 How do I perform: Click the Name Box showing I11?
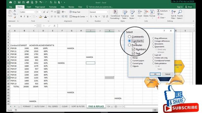[x=20, y=26]
